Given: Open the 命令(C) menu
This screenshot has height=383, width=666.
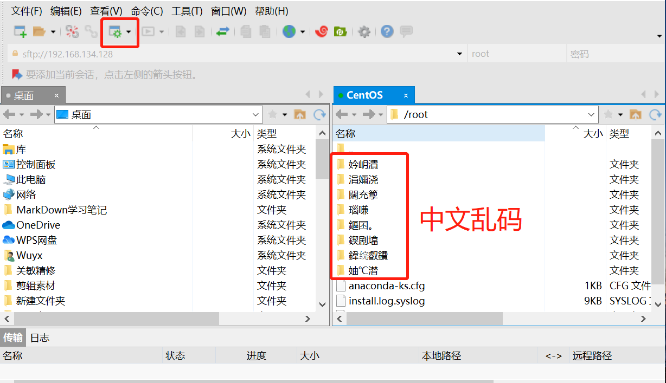Looking at the screenshot, I should pos(147,11).
